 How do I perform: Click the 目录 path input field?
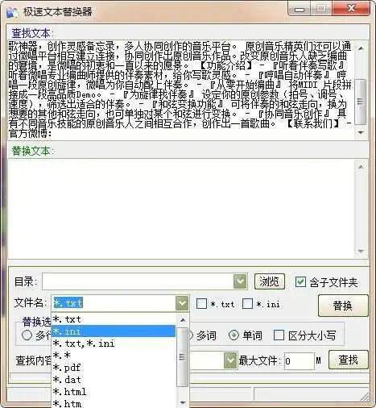click(138, 281)
